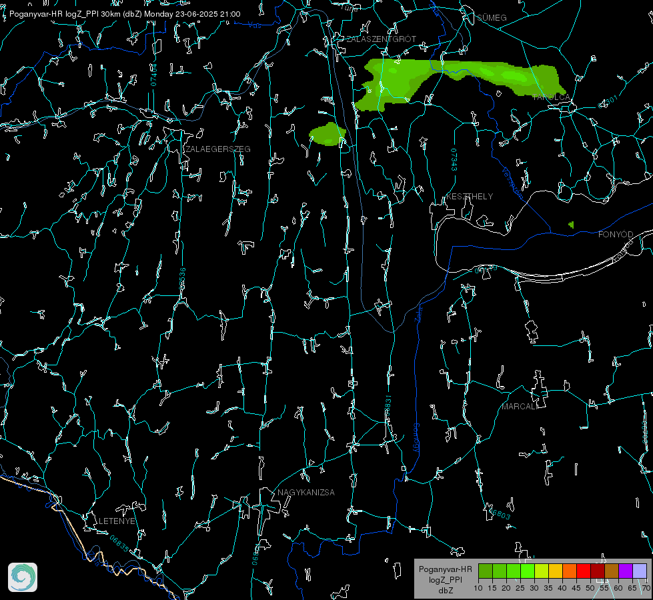Click the ZALAEGERSZEG city label
Viewport: 653px width, 600px height.
[x=218, y=149]
